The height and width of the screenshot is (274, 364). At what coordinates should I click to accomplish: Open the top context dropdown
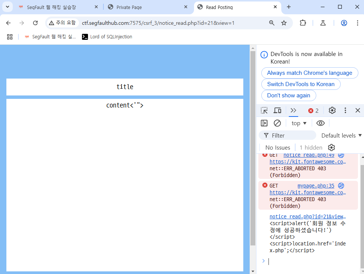click(x=299, y=123)
